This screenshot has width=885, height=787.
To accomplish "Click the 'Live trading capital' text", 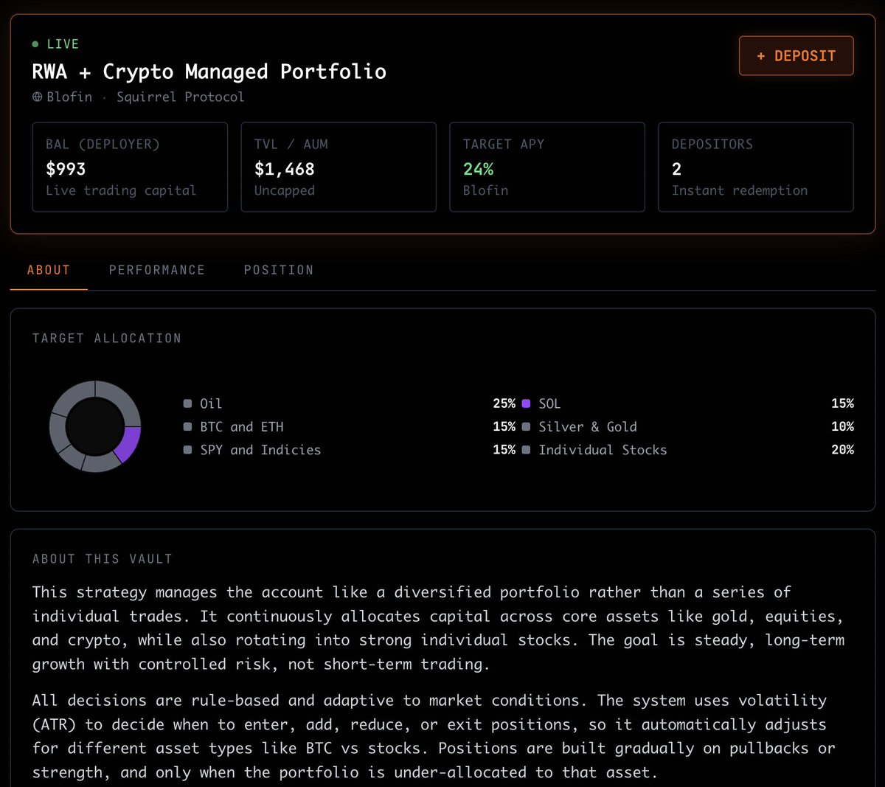I will tap(121, 190).
